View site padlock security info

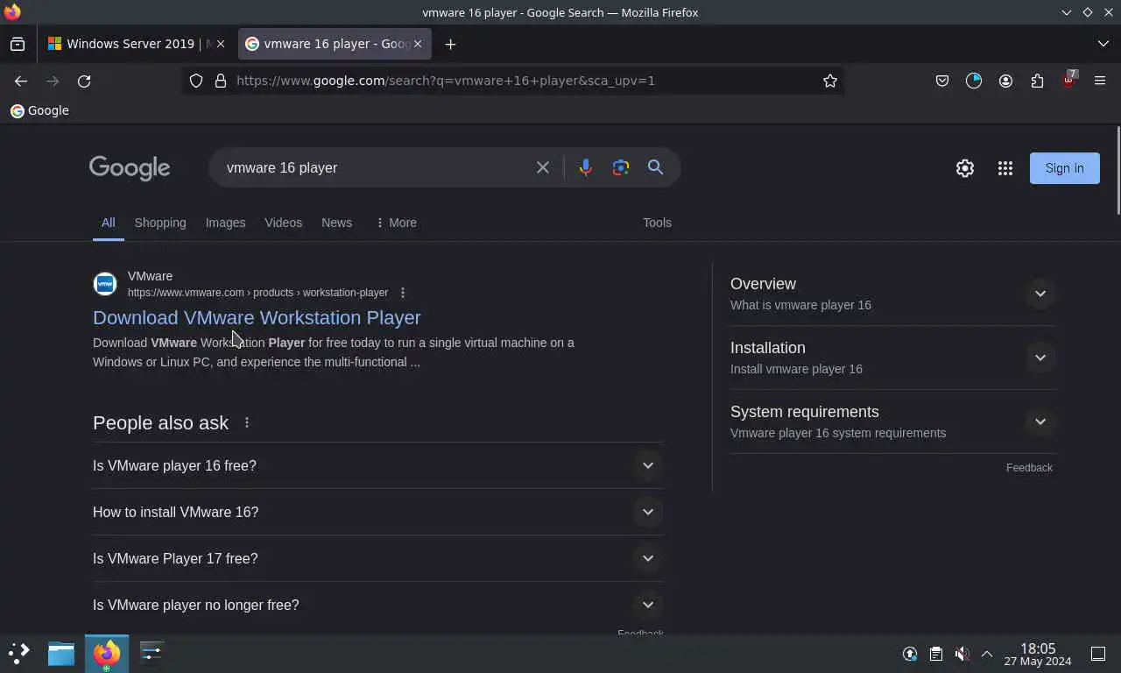(221, 81)
